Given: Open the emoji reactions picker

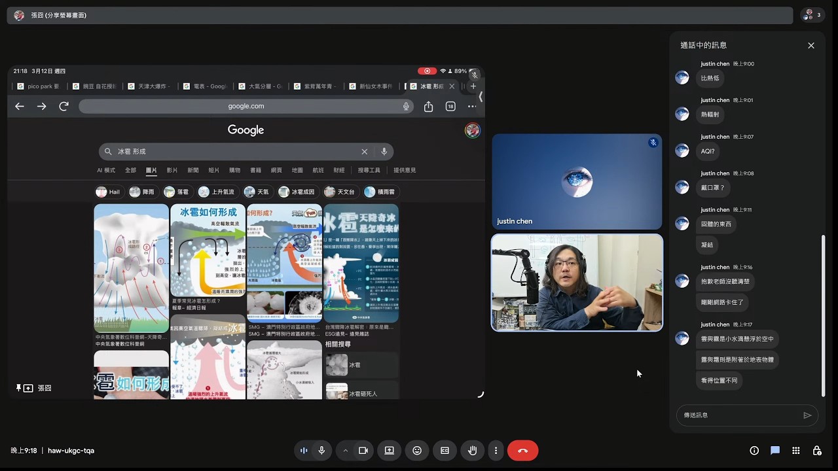Looking at the screenshot, I should [x=417, y=451].
